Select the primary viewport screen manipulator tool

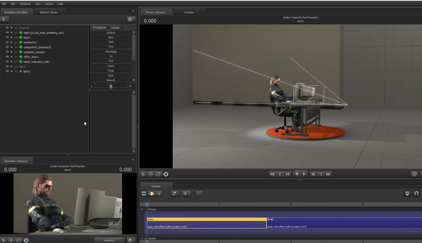point(166,174)
